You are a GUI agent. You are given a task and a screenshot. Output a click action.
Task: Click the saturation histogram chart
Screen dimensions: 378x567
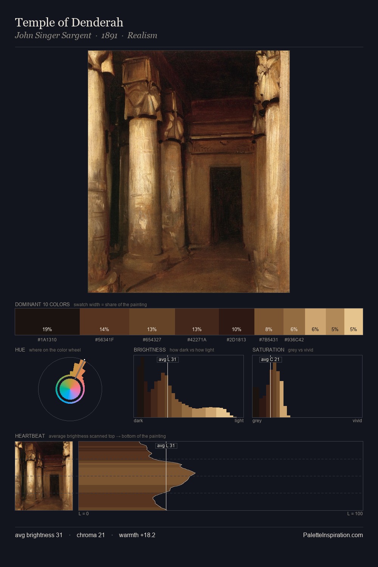(307, 386)
